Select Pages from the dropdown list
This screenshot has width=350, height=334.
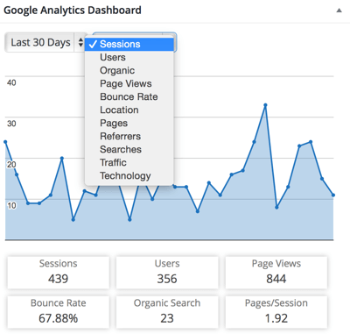point(129,123)
